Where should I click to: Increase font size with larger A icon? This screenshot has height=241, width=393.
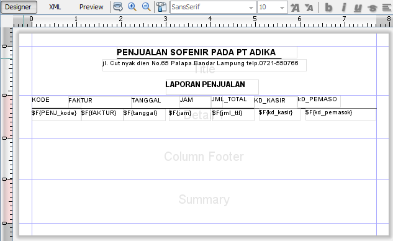[296, 7]
